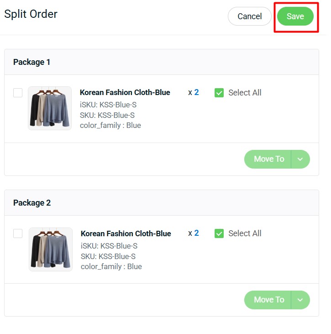Click Korean Fashion Cloth-Blue title in Package 2
The height and width of the screenshot is (334, 331).
[x=126, y=233]
